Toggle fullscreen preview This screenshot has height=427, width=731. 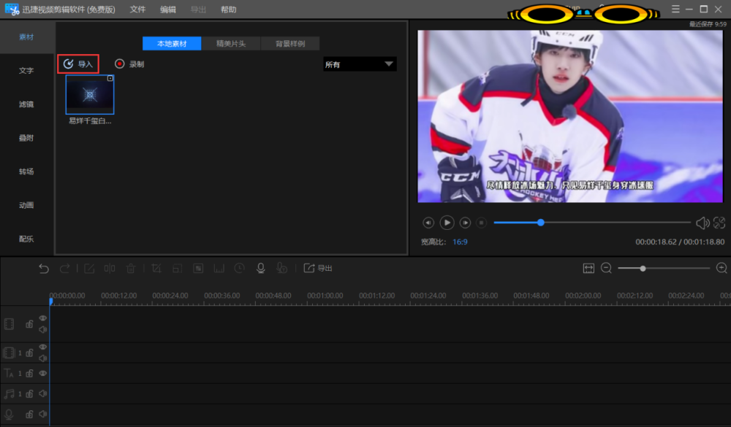[719, 223]
